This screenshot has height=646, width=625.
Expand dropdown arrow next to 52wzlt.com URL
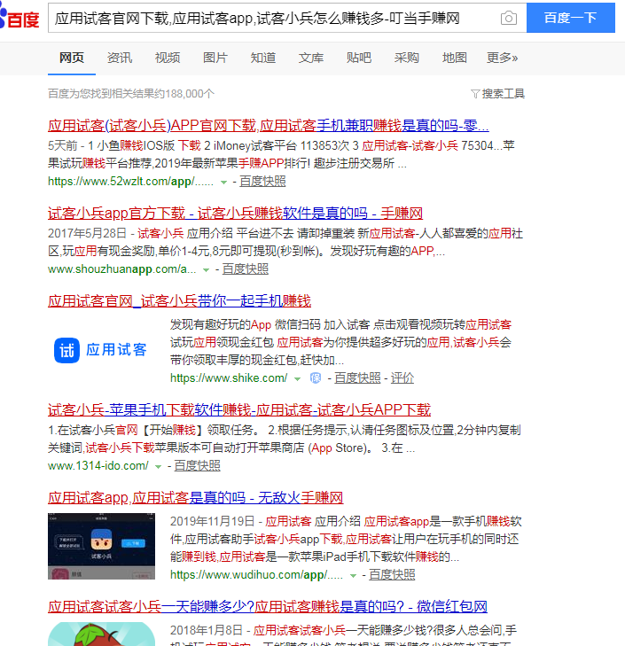coord(224,182)
